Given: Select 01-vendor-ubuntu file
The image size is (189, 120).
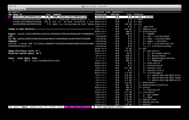Looking at the screenshot, I should click(161, 53).
